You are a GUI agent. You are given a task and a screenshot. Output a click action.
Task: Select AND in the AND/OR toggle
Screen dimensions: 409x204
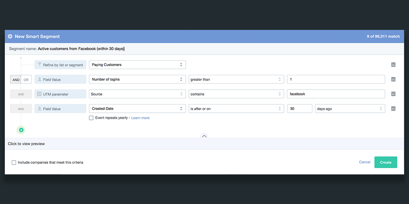pyautogui.click(x=16, y=80)
